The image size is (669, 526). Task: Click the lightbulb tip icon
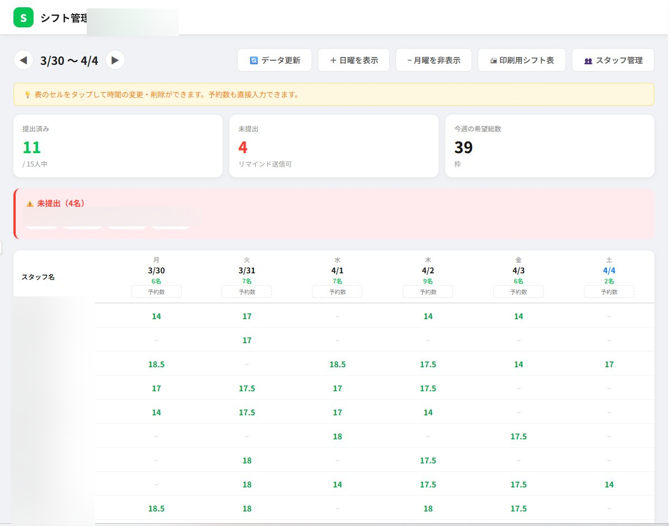click(x=27, y=94)
